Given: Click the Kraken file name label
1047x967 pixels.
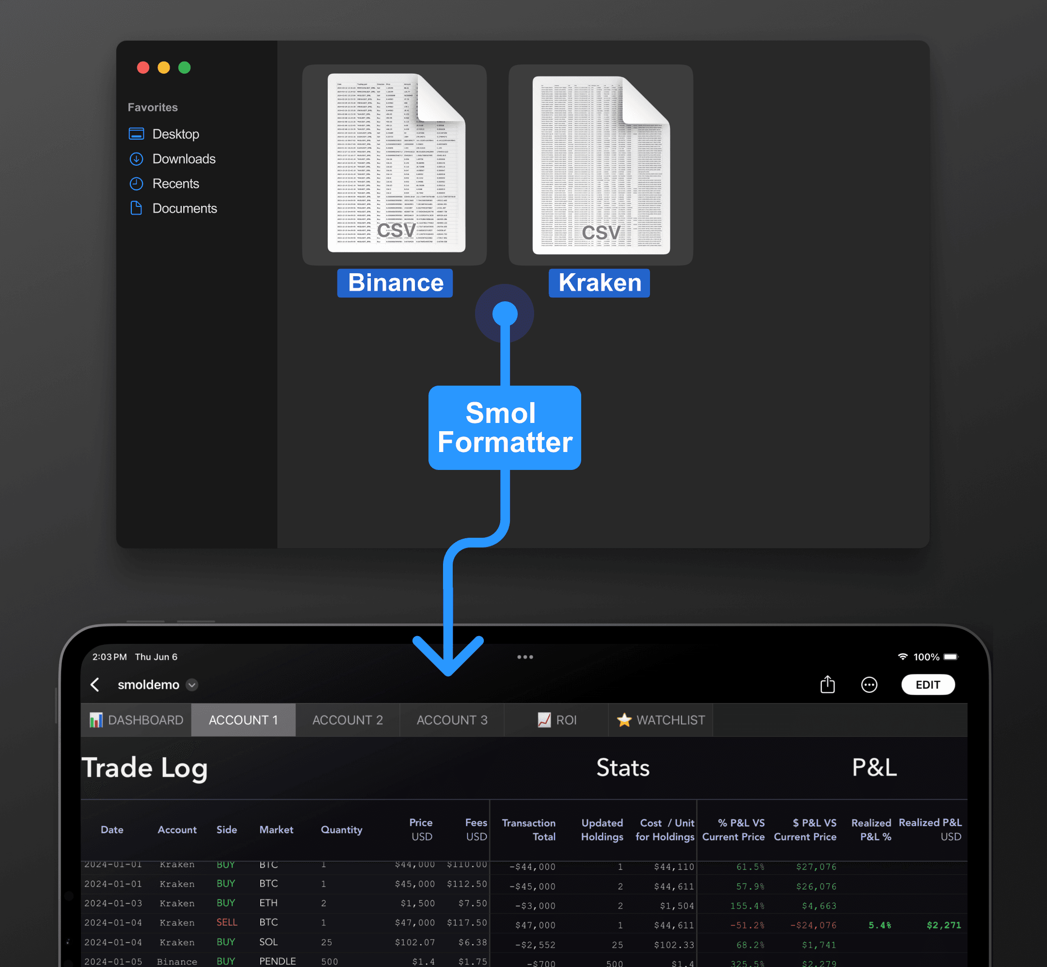Looking at the screenshot, I should pos(600,283).
